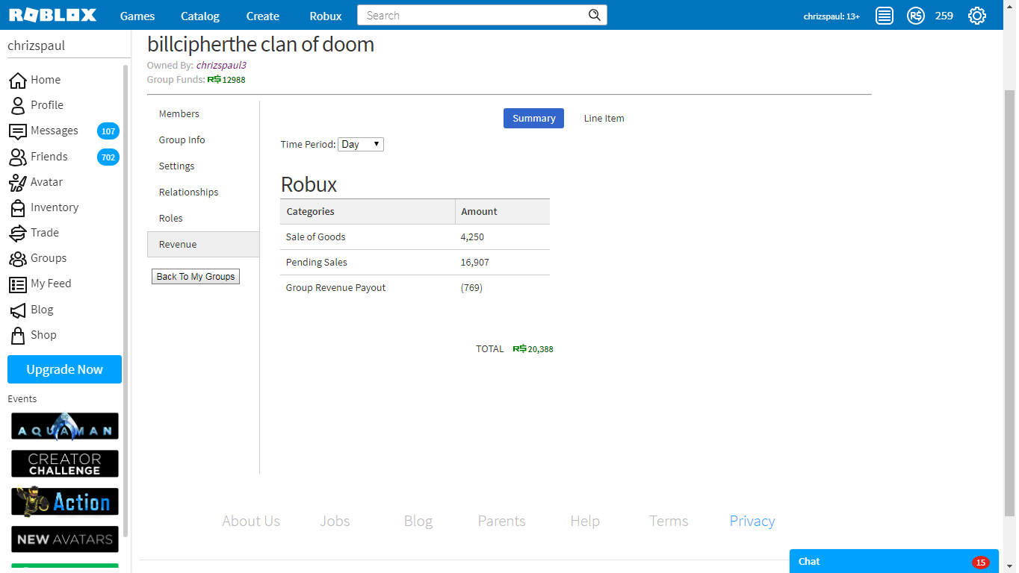Screen dimensions: 1019x573
Task: Select Revenue in group admin menu
Action: pos(203,245)
